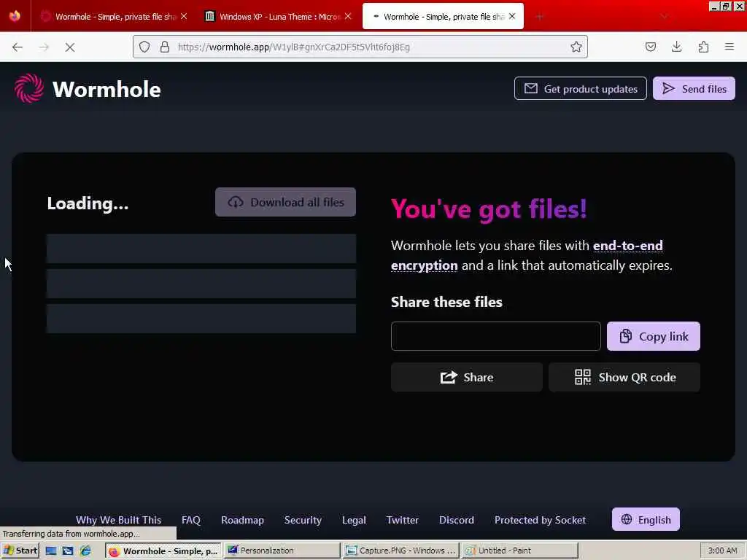The height and width of the screenshot is (560, 747).
Task: Switch to Wormhole Firefox taskbar button
Action: click(x=163, y=551)
